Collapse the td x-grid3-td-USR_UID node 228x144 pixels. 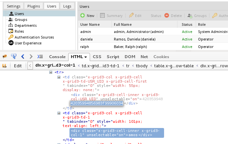coord(59,77)
